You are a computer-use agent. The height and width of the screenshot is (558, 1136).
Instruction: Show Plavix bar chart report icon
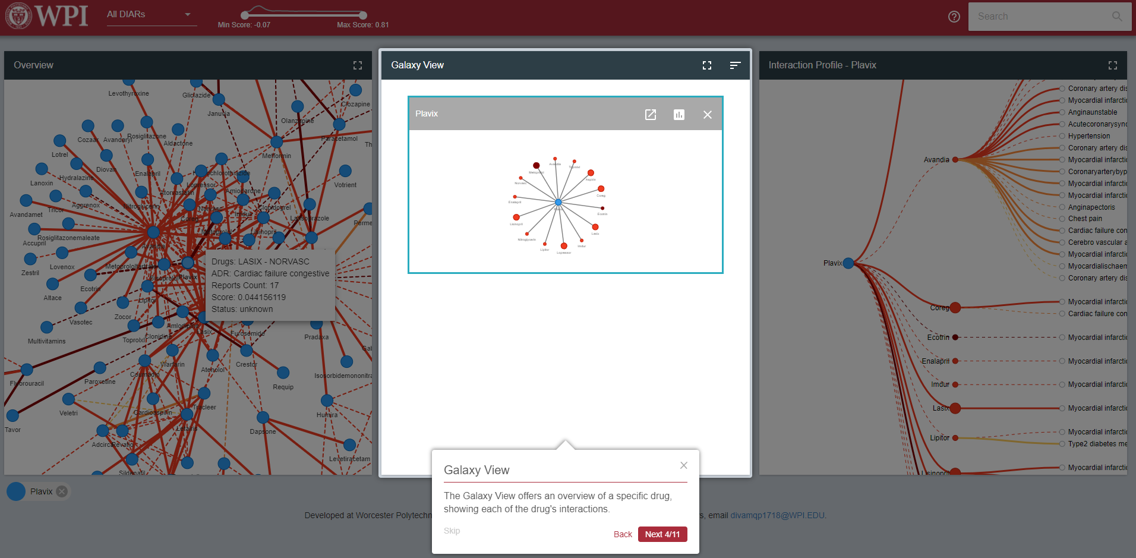point(679,115)
